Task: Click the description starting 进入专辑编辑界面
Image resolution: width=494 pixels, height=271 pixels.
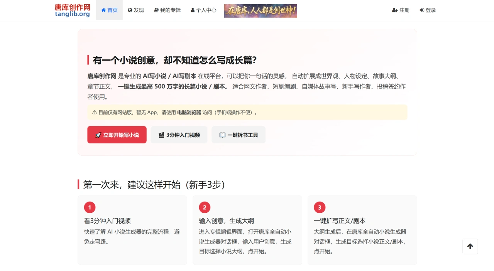Action: pos(245,242)
